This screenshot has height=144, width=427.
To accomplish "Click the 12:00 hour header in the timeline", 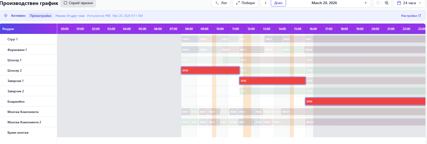I will coord(251,29).
